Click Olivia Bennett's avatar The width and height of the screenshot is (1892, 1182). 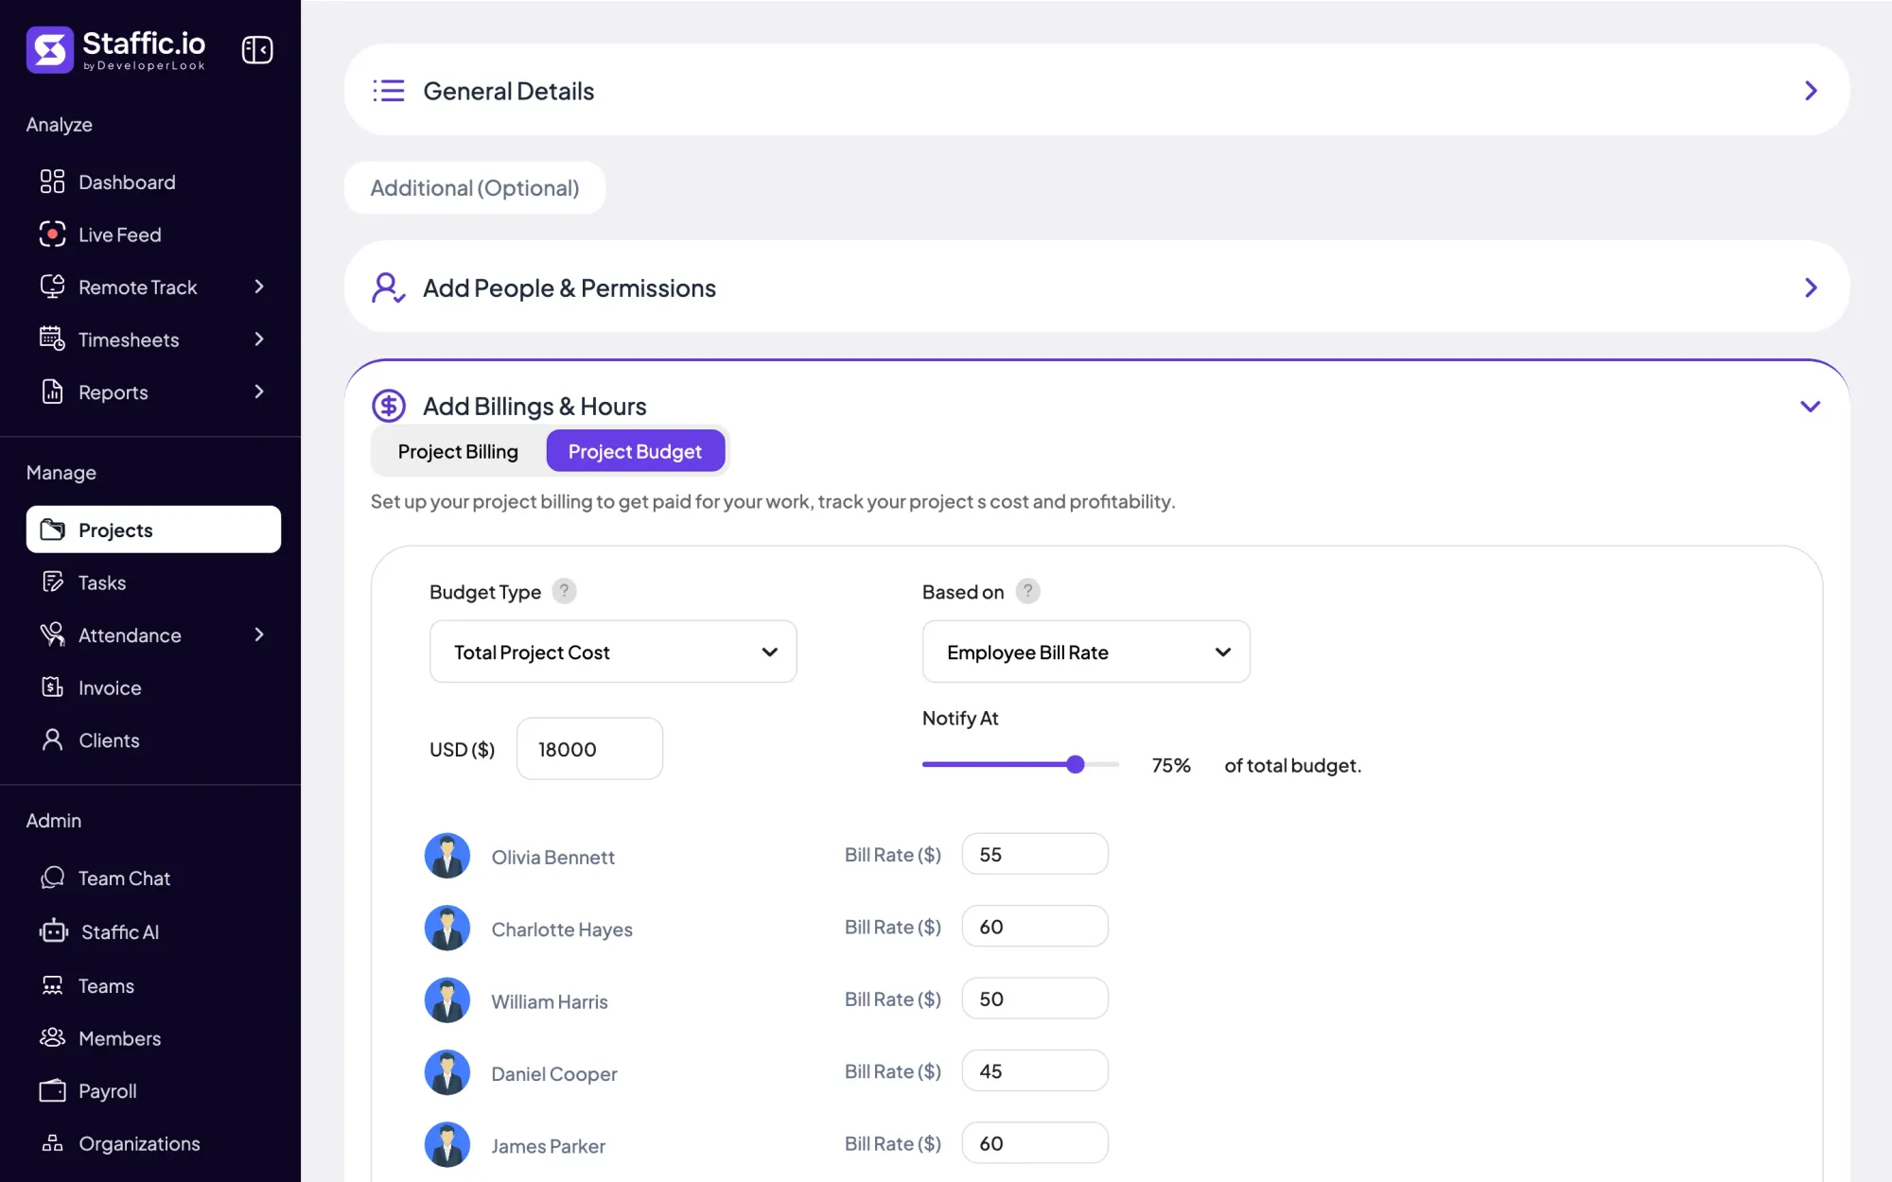pos(447,856)
